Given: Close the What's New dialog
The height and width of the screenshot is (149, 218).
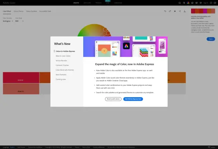Looking at the screenshot, I should tap(165, 39).
